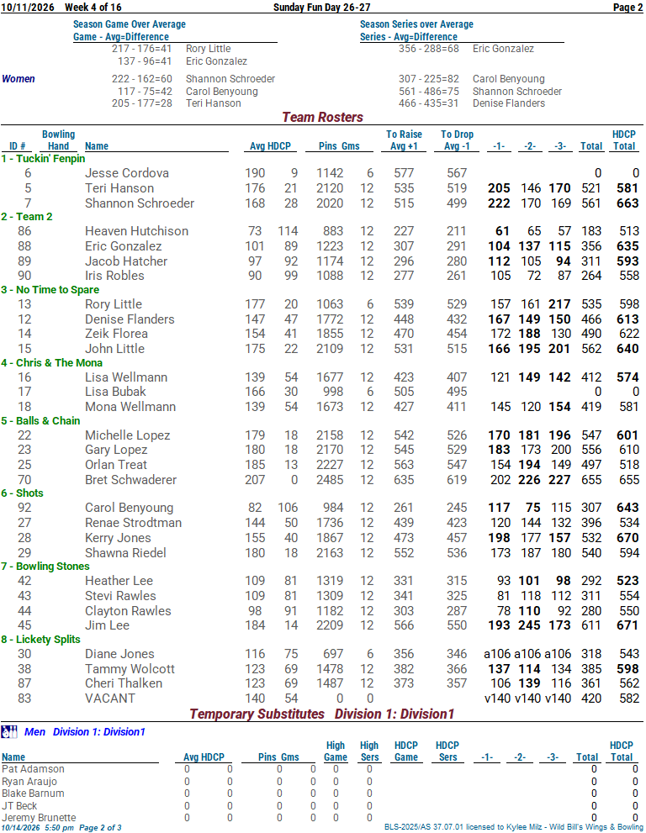Select the VACANT roster row name

tap(110, 699)
